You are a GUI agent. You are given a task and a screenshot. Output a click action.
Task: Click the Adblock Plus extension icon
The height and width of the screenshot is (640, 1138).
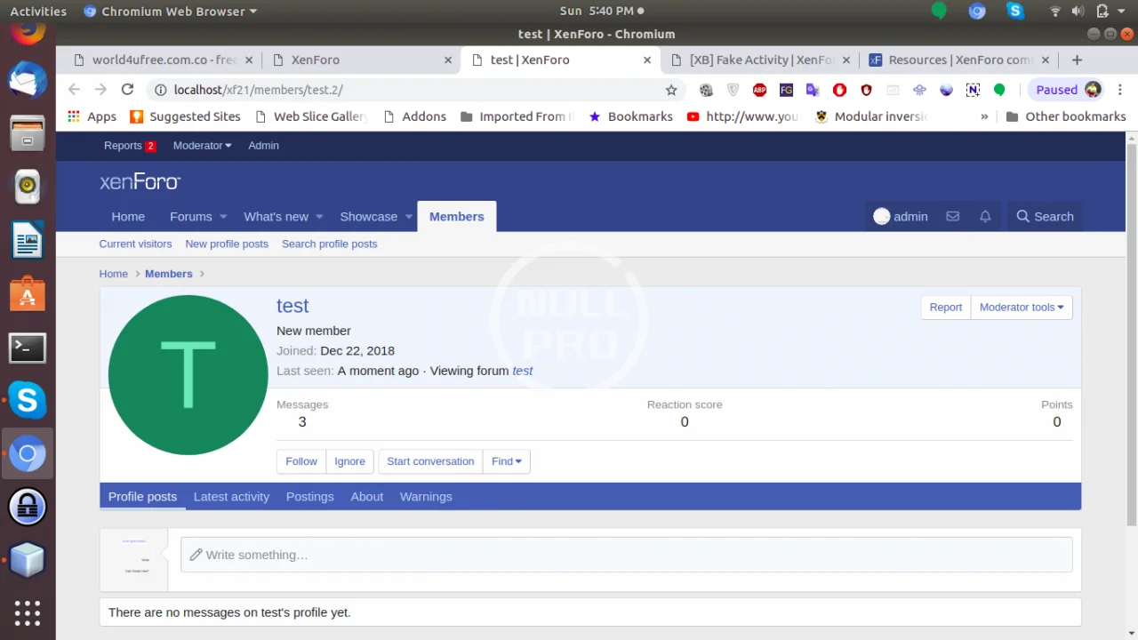759,90
